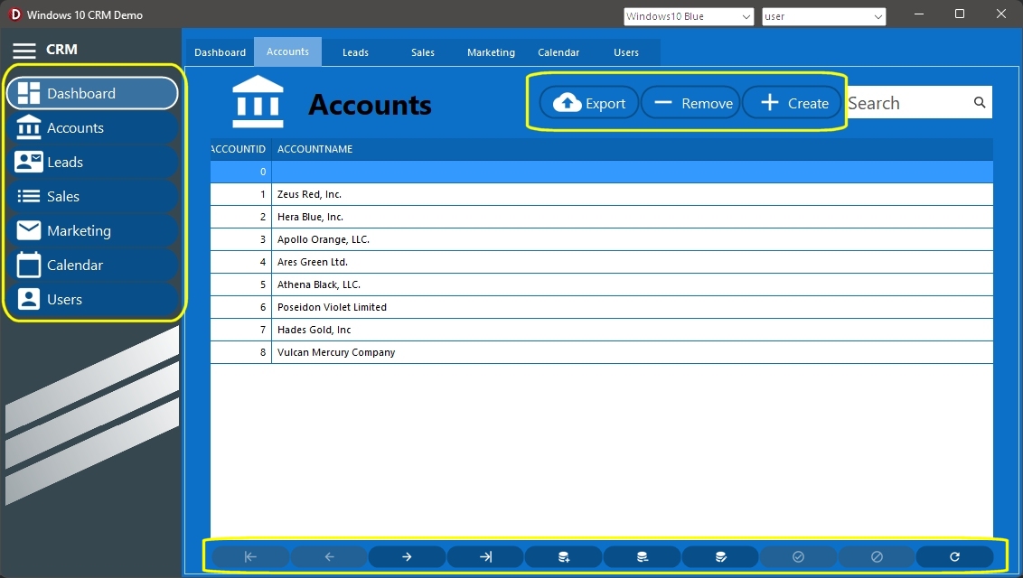Click the edit record database icon
Viewport: 1023px width, 578px height.
[x=720, y=557]
